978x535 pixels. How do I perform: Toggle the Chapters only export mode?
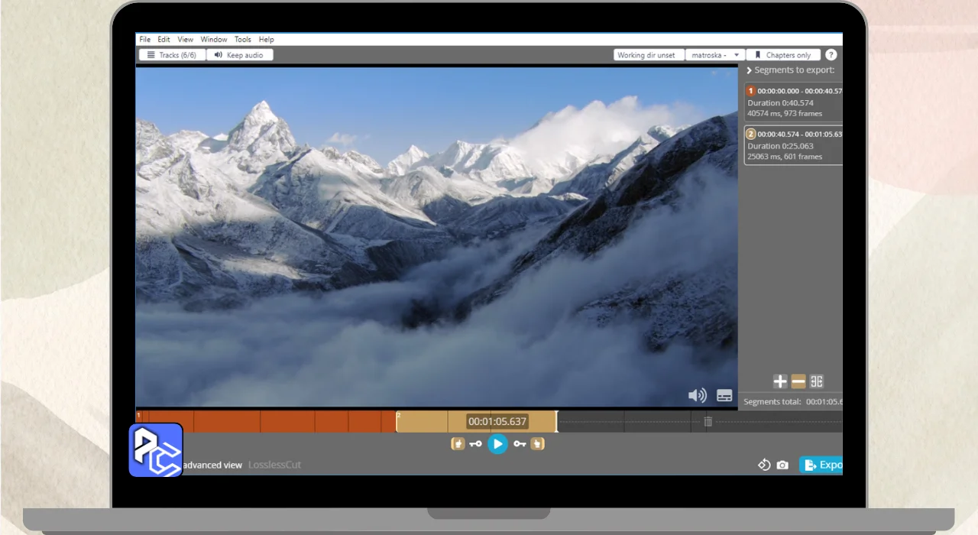coord(783,55)
